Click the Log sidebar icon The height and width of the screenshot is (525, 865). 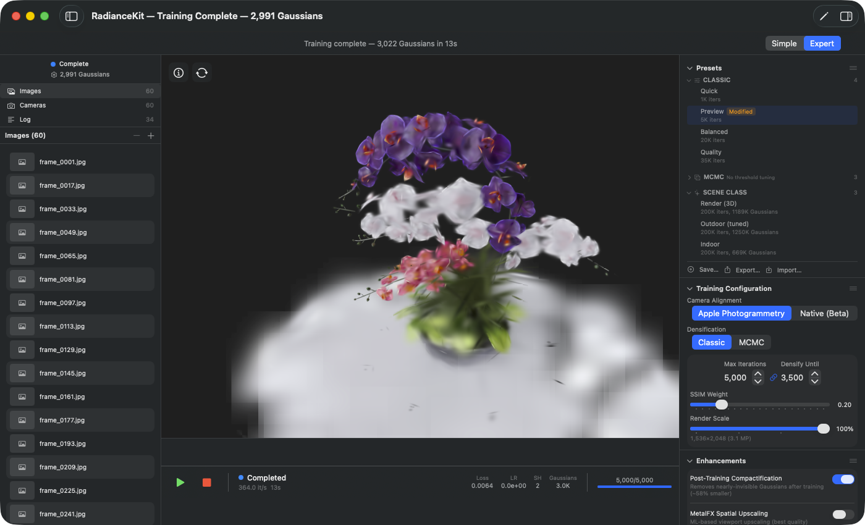pos(11,120)
